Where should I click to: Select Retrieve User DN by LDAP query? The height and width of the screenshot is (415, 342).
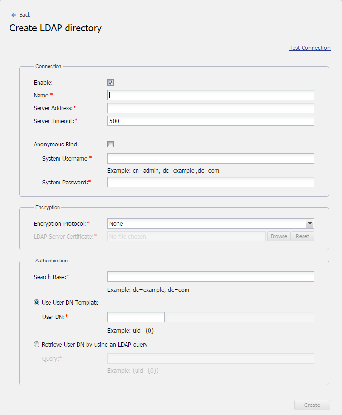[37, 345]
